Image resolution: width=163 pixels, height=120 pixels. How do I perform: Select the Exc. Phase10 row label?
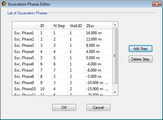(25, 89)
